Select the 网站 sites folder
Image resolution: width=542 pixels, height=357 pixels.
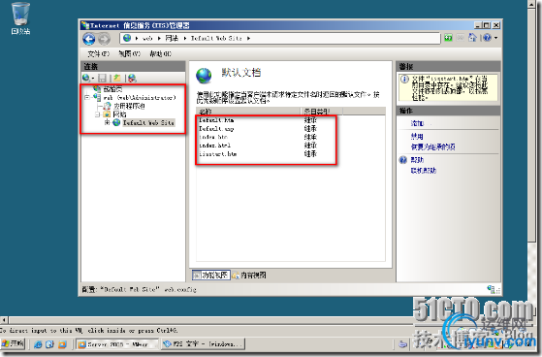(119, 114)
